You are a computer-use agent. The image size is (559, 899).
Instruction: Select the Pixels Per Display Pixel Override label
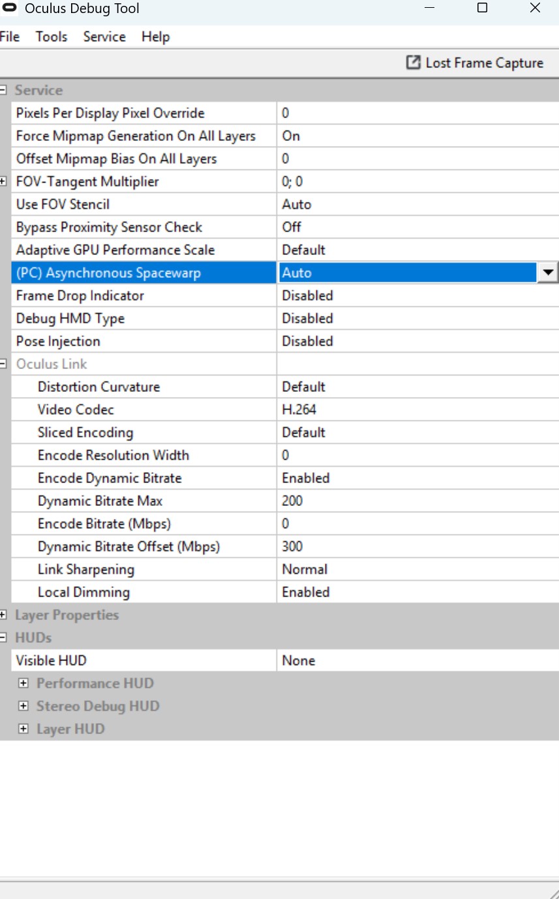(110, 113)
